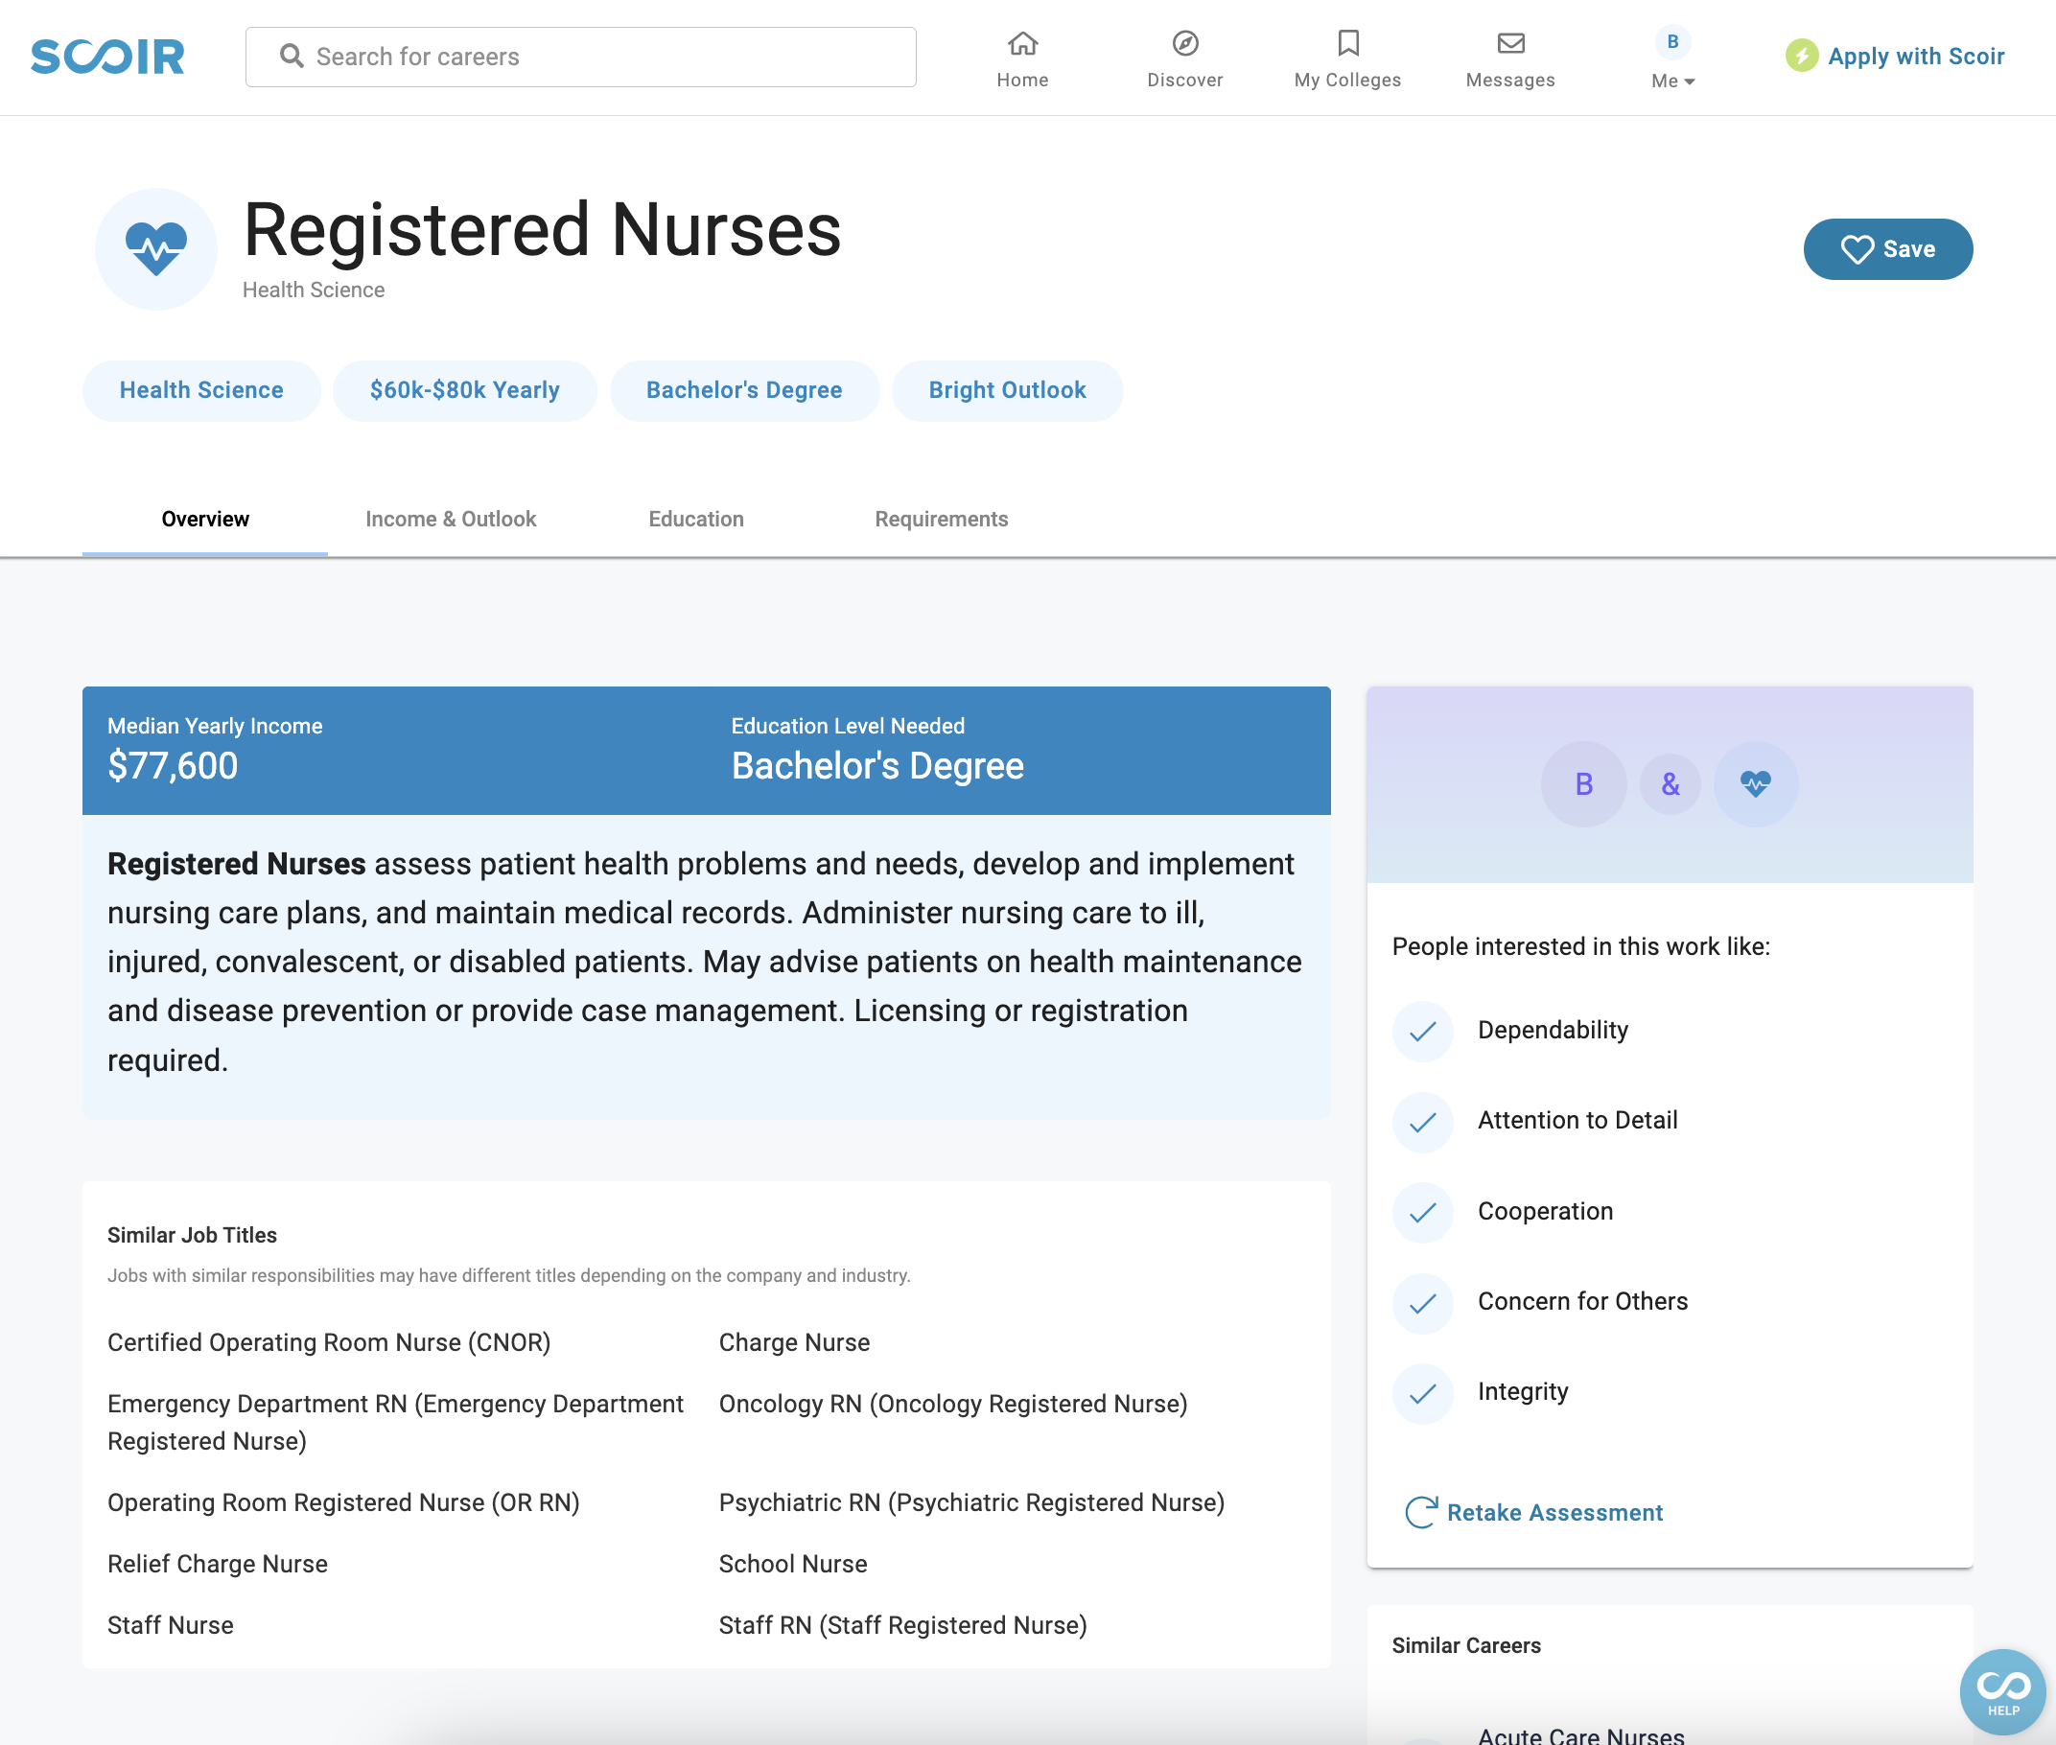Click the Concern for Others label
Image resolution: width=2056 pixels, height=1745 pixels.
1582,1302
